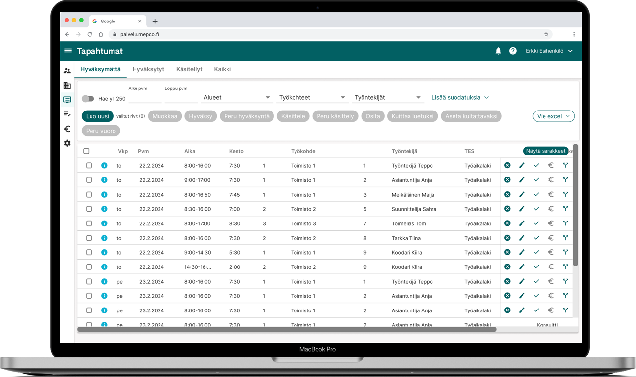Open the Työntekijät dropdown

click(x=387, y=97)
